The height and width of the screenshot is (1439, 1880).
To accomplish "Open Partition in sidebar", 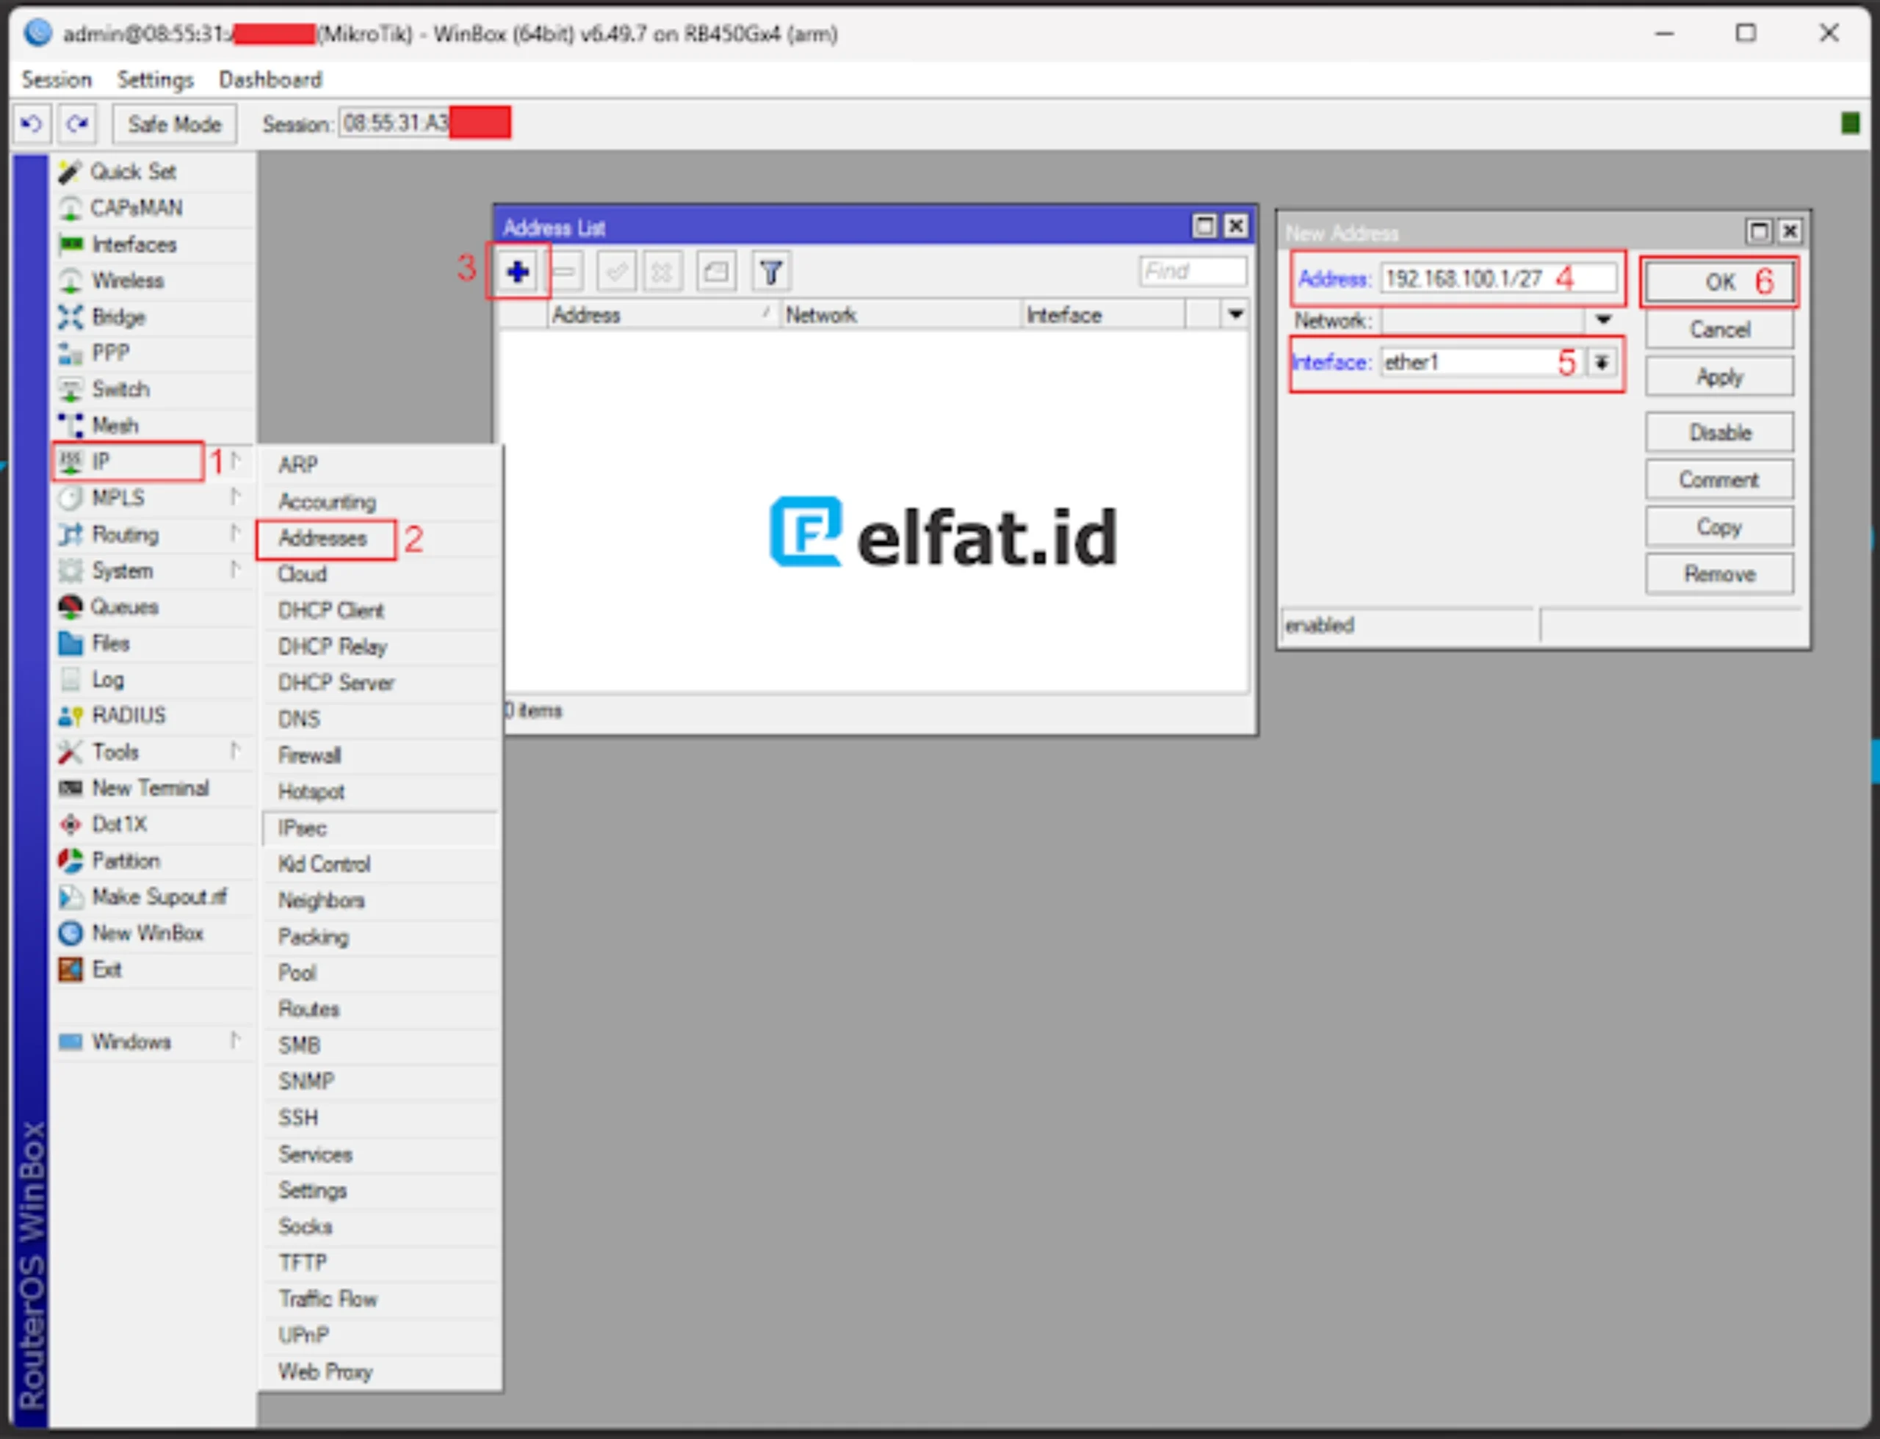I will click(152, 860).
